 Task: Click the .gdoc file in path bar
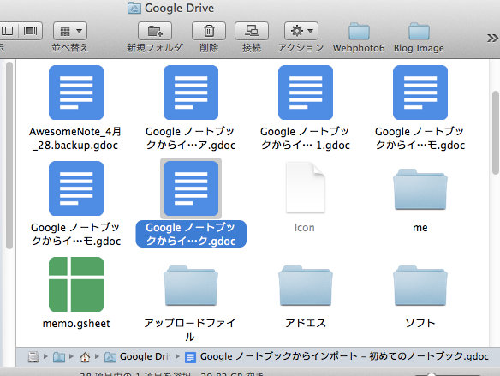click(x=336, y=356)
